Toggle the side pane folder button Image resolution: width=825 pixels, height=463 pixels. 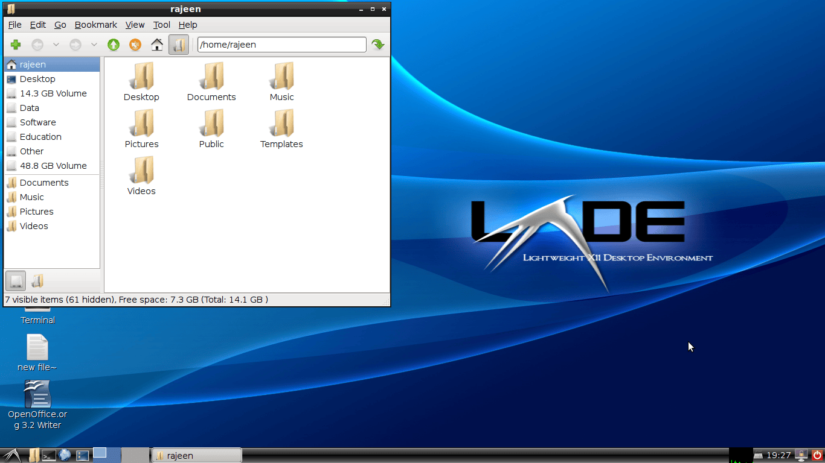pos(179,45)
